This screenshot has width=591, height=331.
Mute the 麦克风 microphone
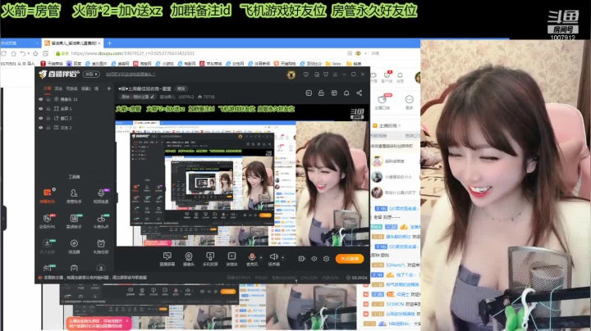tap(252, 257)
